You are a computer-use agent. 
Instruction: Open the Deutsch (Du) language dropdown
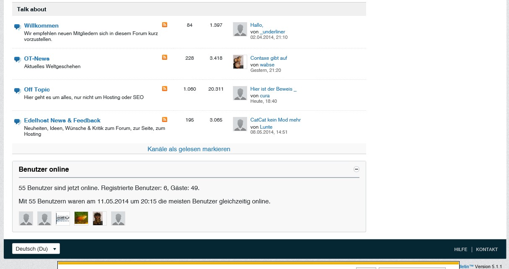[x=36, y=249]
